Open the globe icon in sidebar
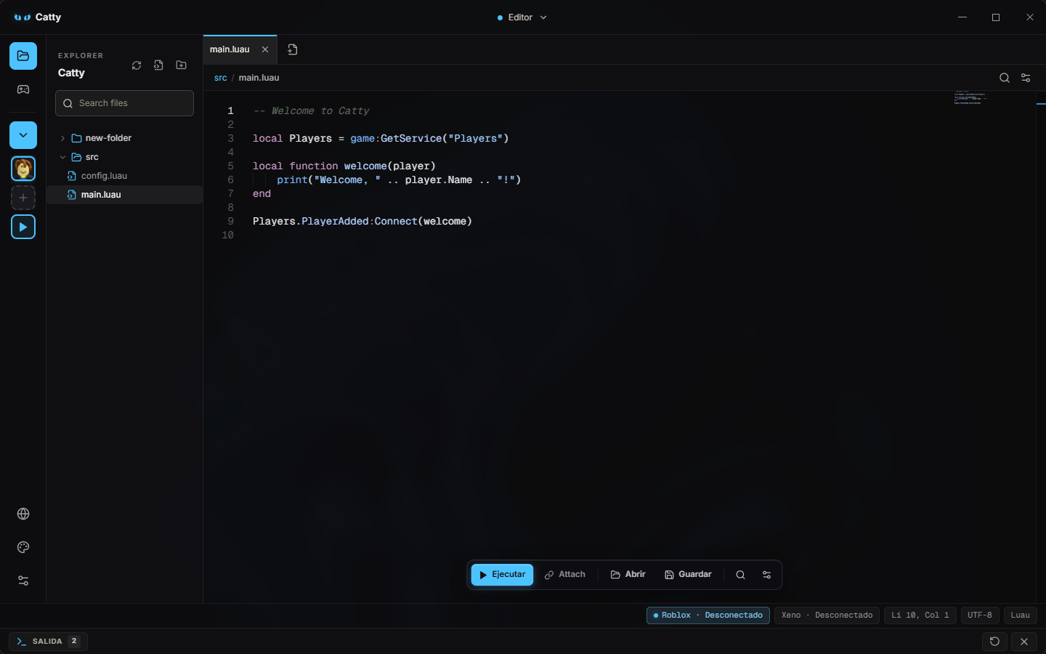This screenshot has width=1046, height=654. pos(23,514)
